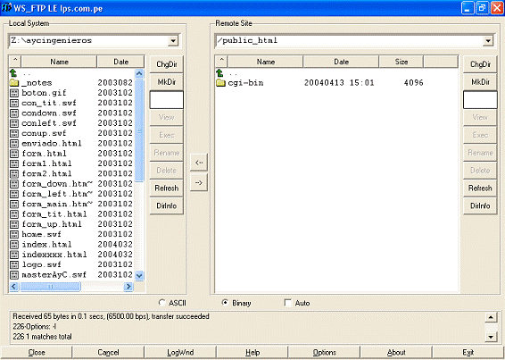The height and width of the screenshot is (360, 505).
Task: Click local DirInfo button
Action: 167,205
